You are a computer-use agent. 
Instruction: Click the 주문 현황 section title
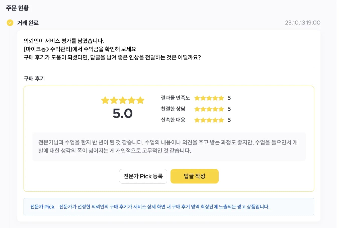18,8
